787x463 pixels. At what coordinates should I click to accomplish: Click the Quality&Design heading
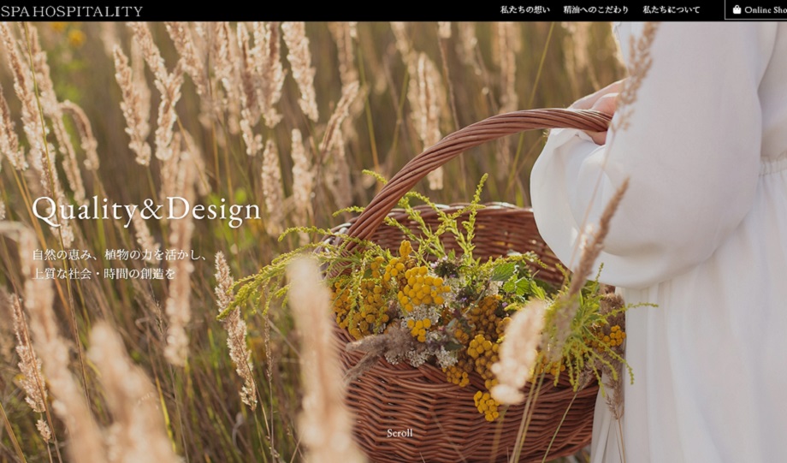[146, 211]
